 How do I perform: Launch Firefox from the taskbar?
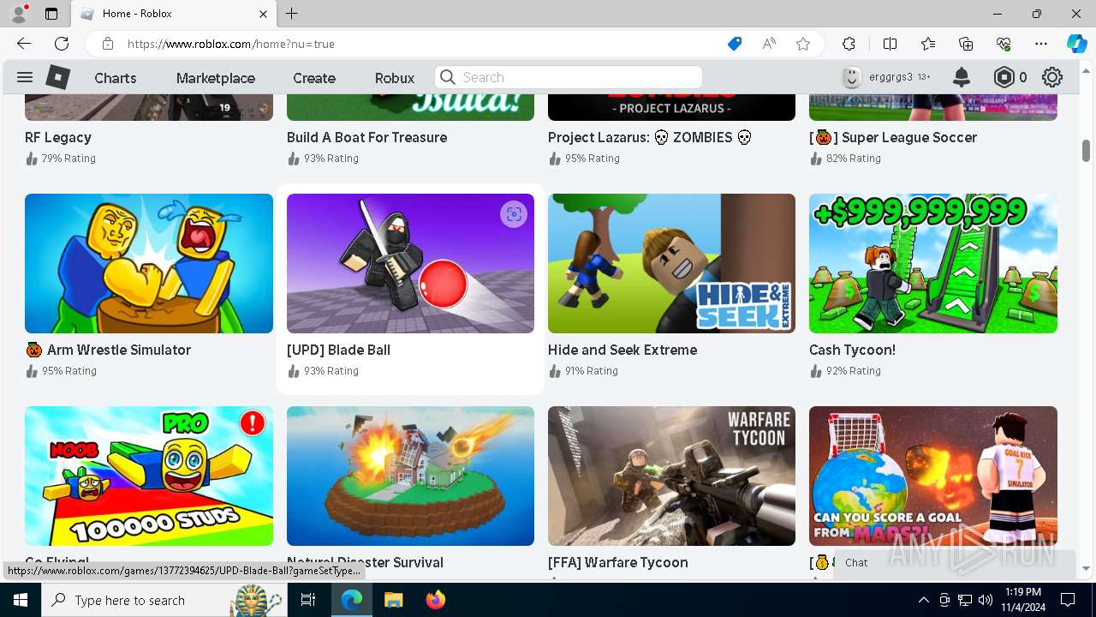435,600
